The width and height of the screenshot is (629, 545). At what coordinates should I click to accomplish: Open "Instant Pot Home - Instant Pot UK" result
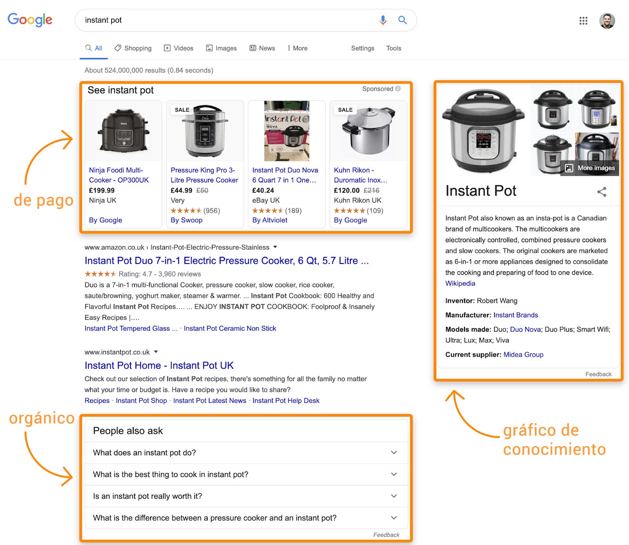click(159, 365)
